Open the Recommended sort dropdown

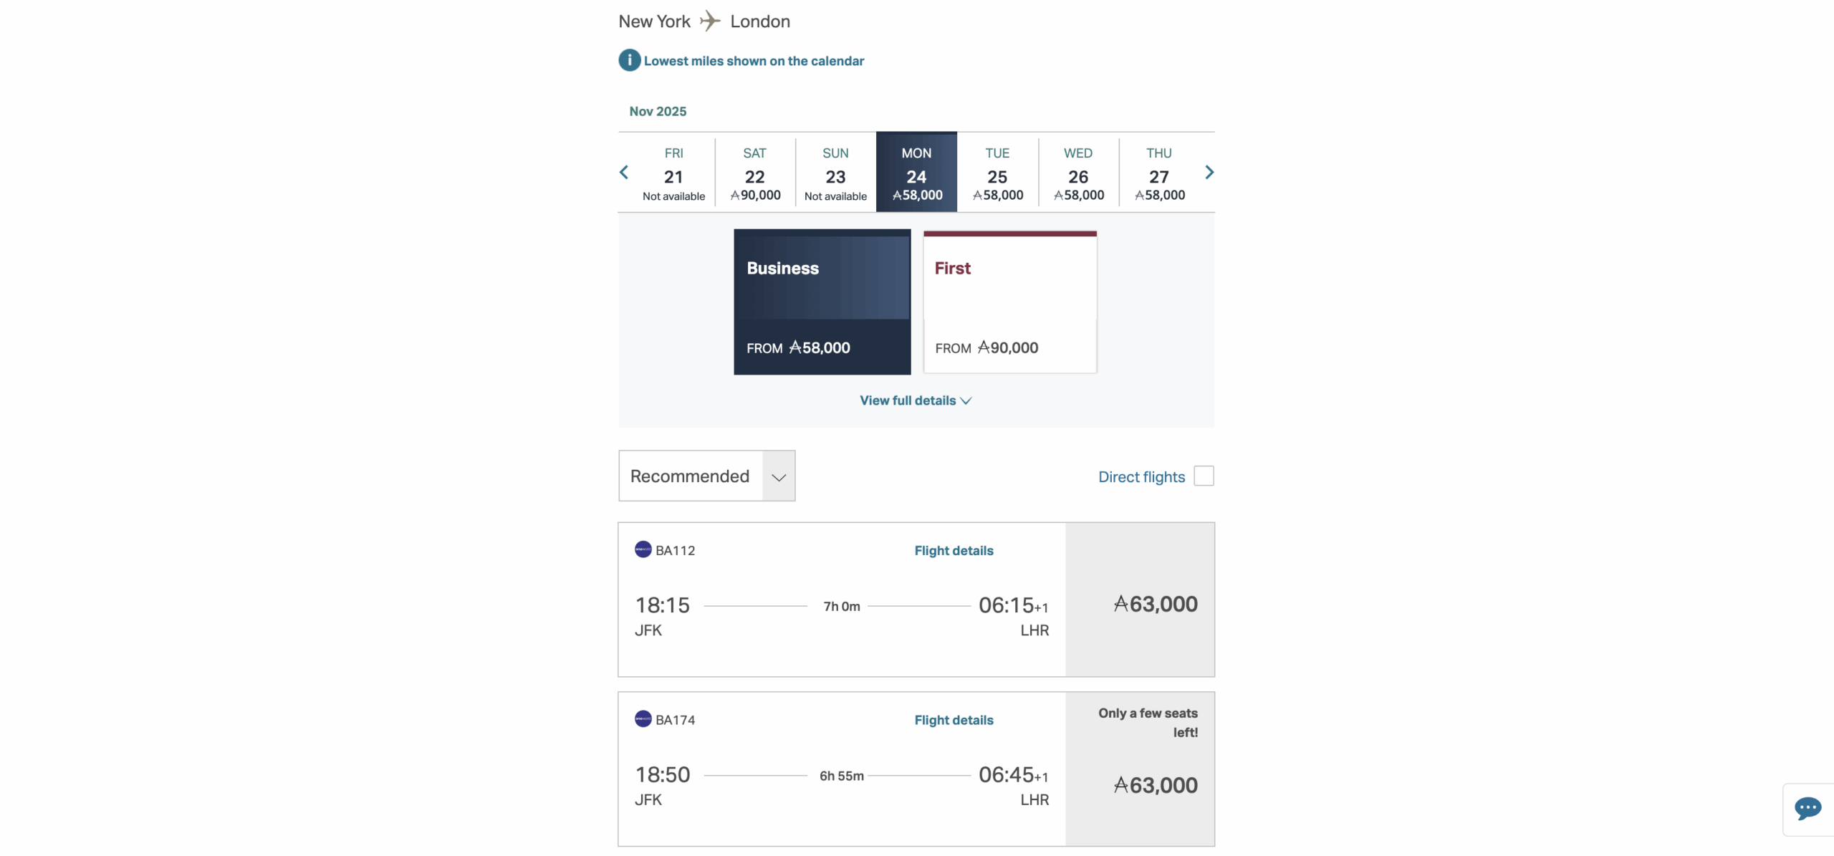point(706,476)
